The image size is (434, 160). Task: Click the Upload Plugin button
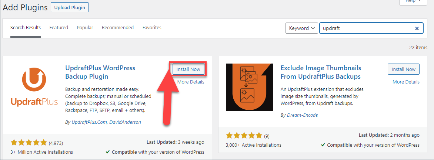click(69, 7)
